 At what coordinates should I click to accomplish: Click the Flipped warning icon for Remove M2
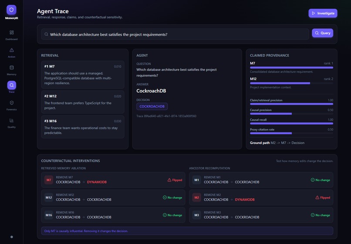(x=317, y=197)
